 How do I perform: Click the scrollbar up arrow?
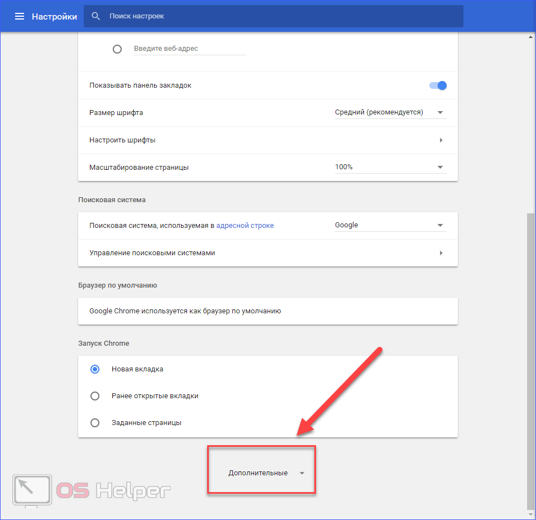tap(530, 37)
